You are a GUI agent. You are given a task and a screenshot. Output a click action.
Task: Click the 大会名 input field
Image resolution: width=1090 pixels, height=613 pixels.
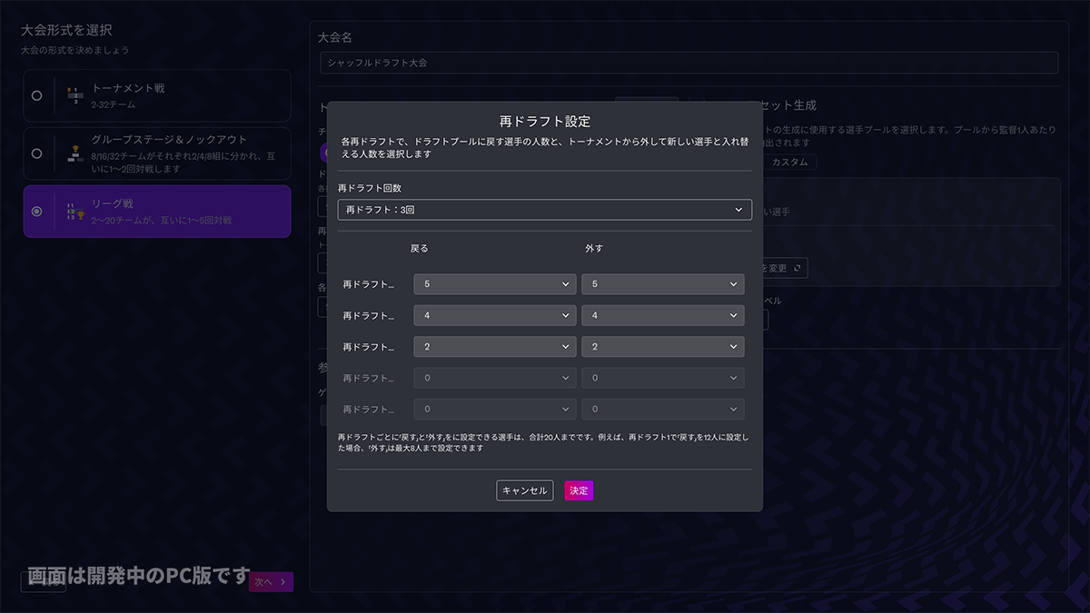689,63
